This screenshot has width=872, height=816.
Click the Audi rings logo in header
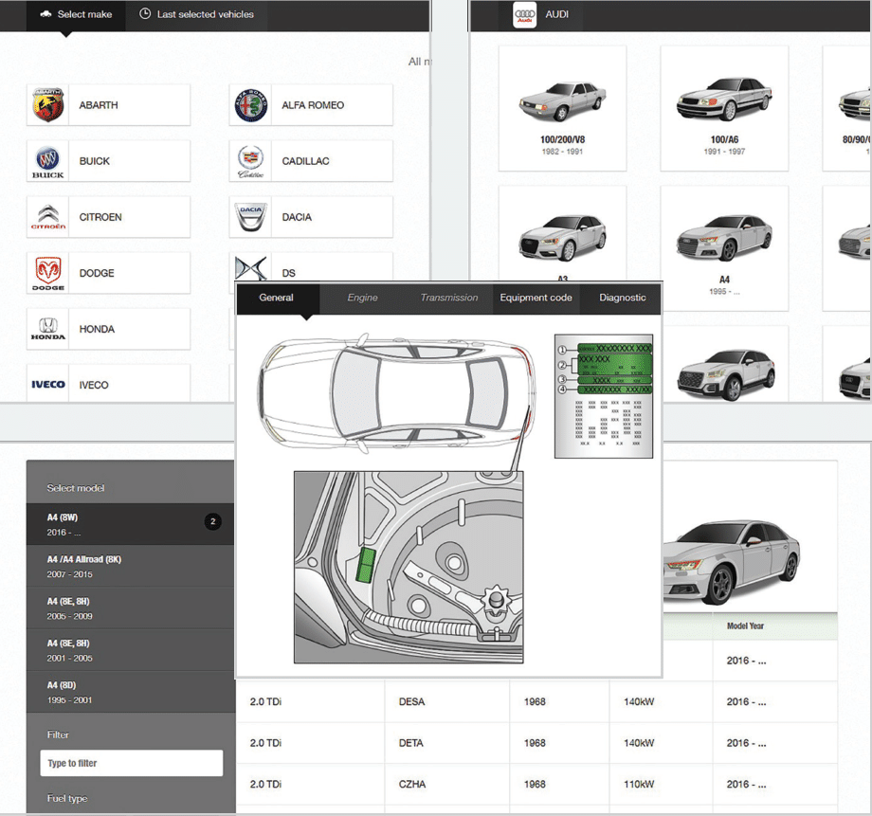(x=524, y=15)
